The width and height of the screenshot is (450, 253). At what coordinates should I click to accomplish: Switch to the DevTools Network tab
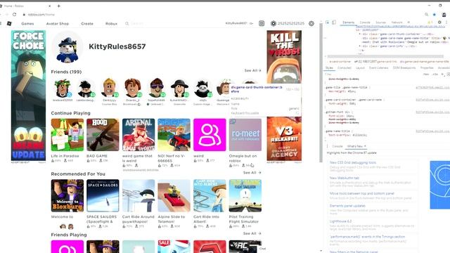[x=397, y=22]
